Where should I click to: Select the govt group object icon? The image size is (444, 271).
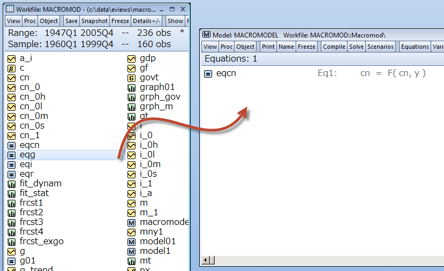[x=131, y=78]
